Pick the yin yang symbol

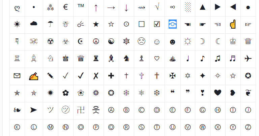(x=111, y=41)
